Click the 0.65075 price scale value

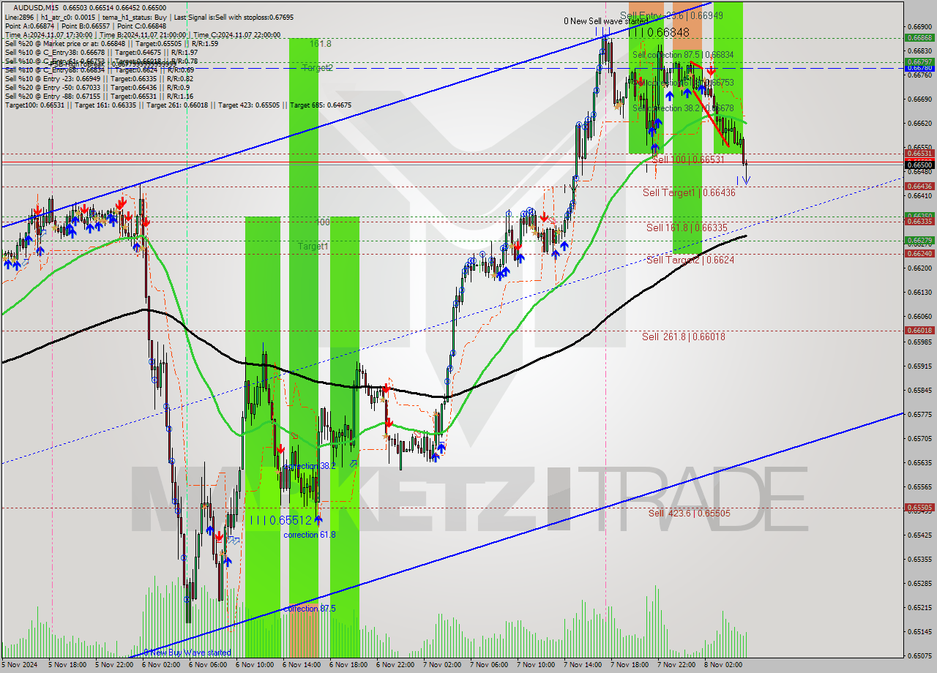[919, 655]
